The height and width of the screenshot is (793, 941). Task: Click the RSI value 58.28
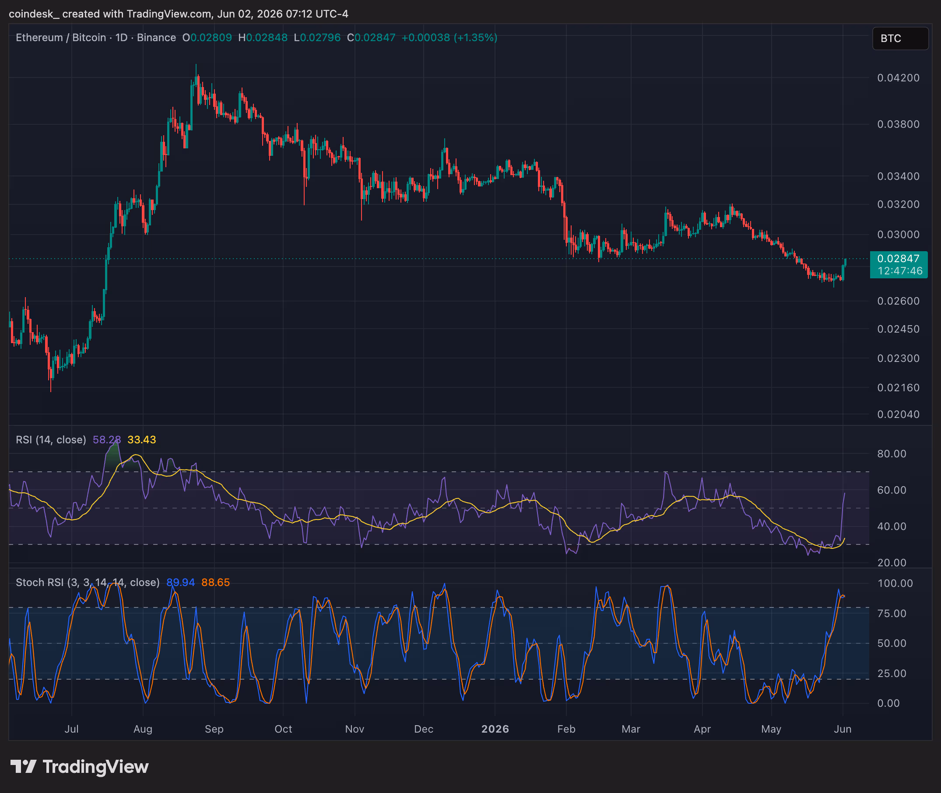[106, 440]
